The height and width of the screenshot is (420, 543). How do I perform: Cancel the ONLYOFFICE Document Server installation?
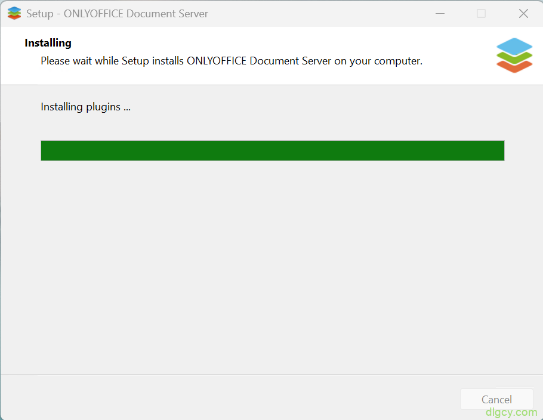(x=496, y=399)
